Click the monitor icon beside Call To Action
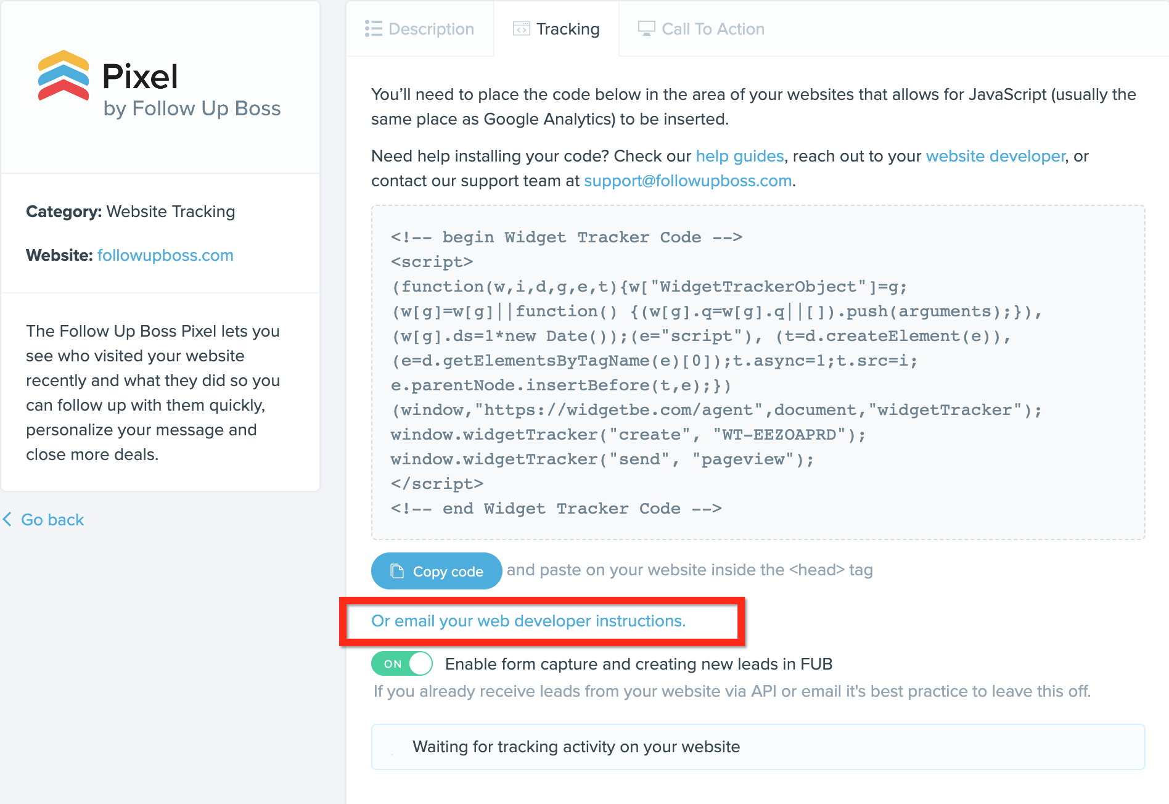The image size is (1169, 804). [x=646, y=28]
